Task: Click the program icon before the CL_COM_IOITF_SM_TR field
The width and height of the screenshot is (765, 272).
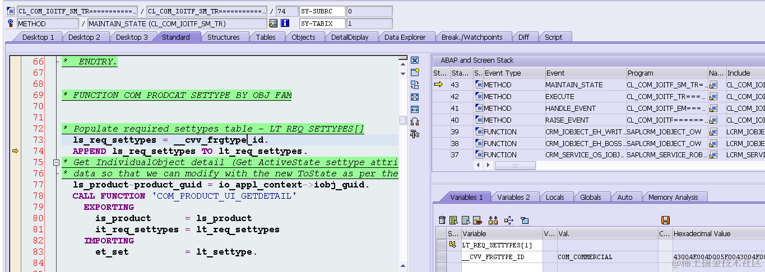Action: pos(11,11)
